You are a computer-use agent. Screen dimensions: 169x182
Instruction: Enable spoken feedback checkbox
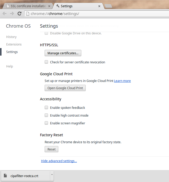pyautogui.click(x=46, y=108)
